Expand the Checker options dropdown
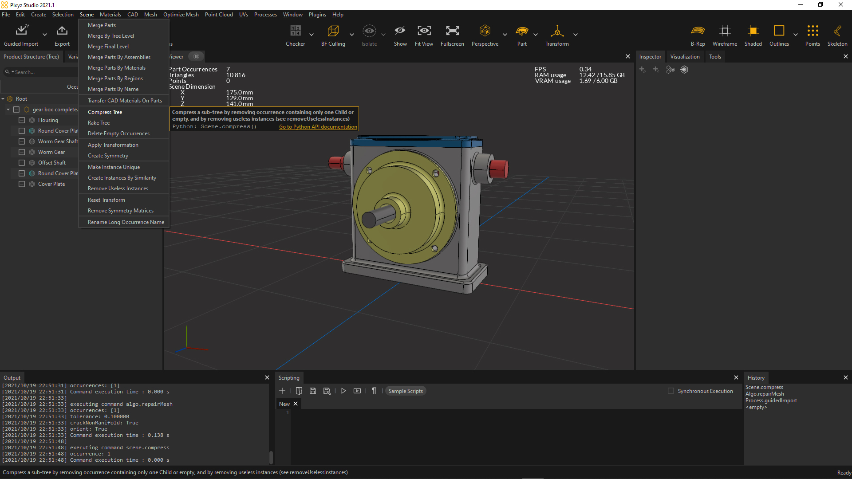 point(311,35)
